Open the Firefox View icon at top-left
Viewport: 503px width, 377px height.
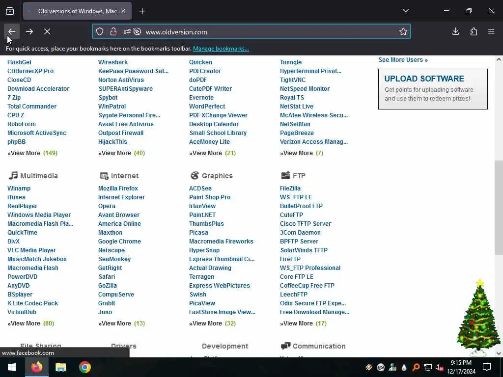tap(10, 11)
